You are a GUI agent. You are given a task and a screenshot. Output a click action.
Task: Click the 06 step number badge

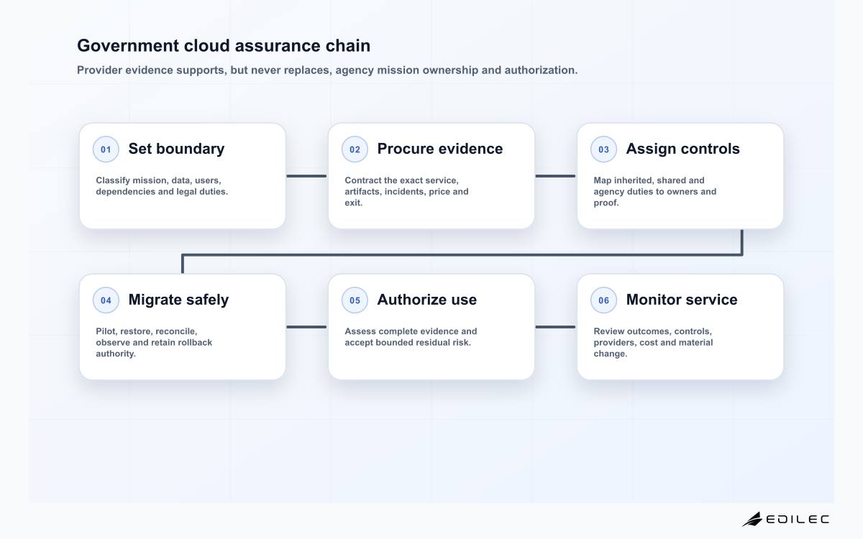pyautogui.click(x=603, y=300)
